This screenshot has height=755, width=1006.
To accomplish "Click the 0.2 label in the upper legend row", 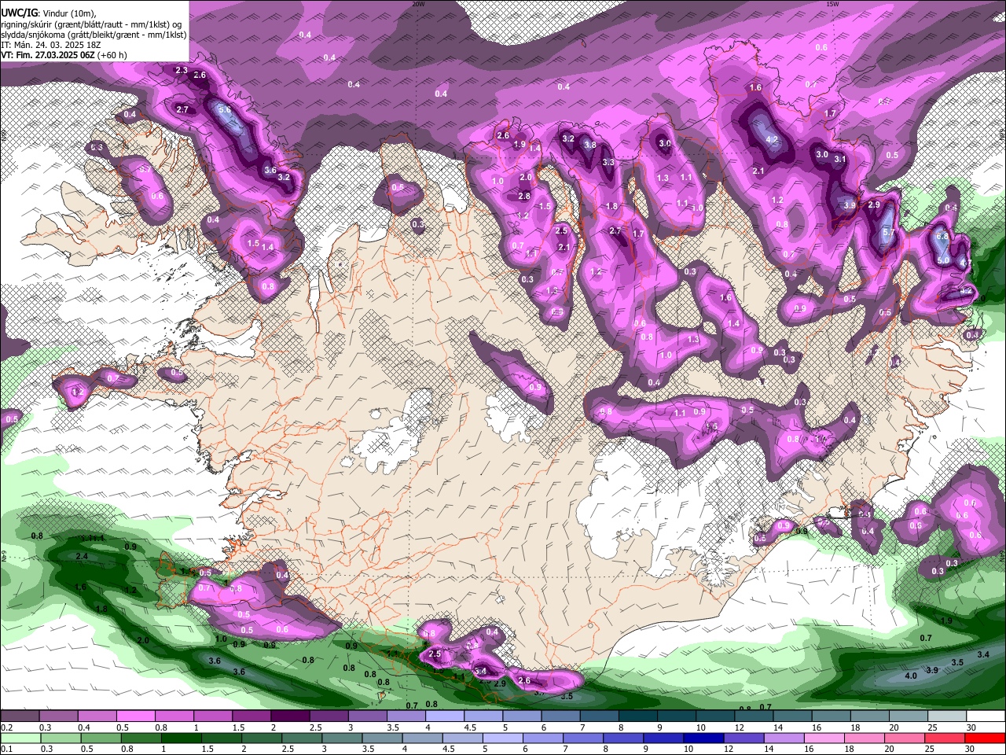I will click(x=6, y=728).
